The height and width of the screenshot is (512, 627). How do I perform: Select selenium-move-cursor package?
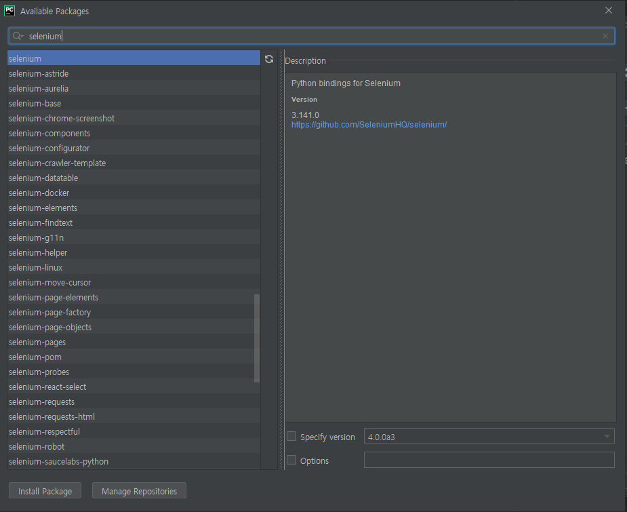pyautogui.click(x=134, y=282)
